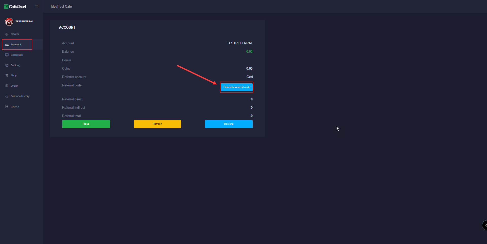Click the yellow Refresh button
487x244 pixels.
(x=157, y=124)
